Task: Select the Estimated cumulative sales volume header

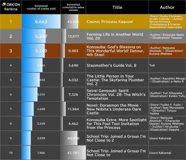Action: pyautogui.click(x=73, y=7)
